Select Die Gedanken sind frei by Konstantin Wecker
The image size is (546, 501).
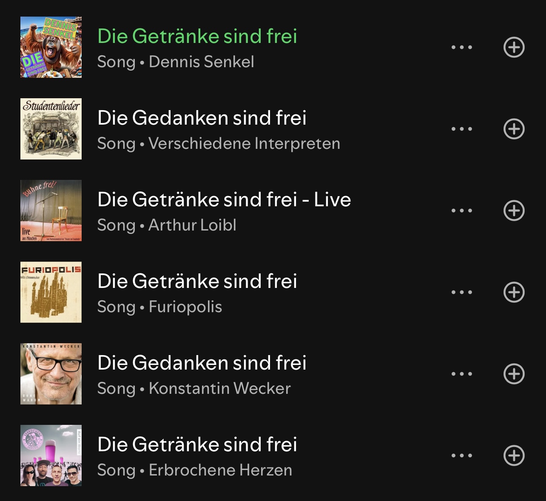[202, 363]
